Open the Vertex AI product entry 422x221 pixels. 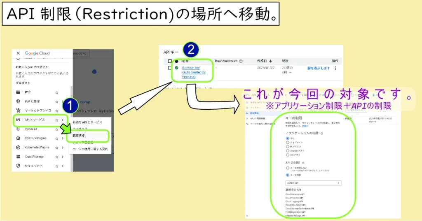pos(30,129)
